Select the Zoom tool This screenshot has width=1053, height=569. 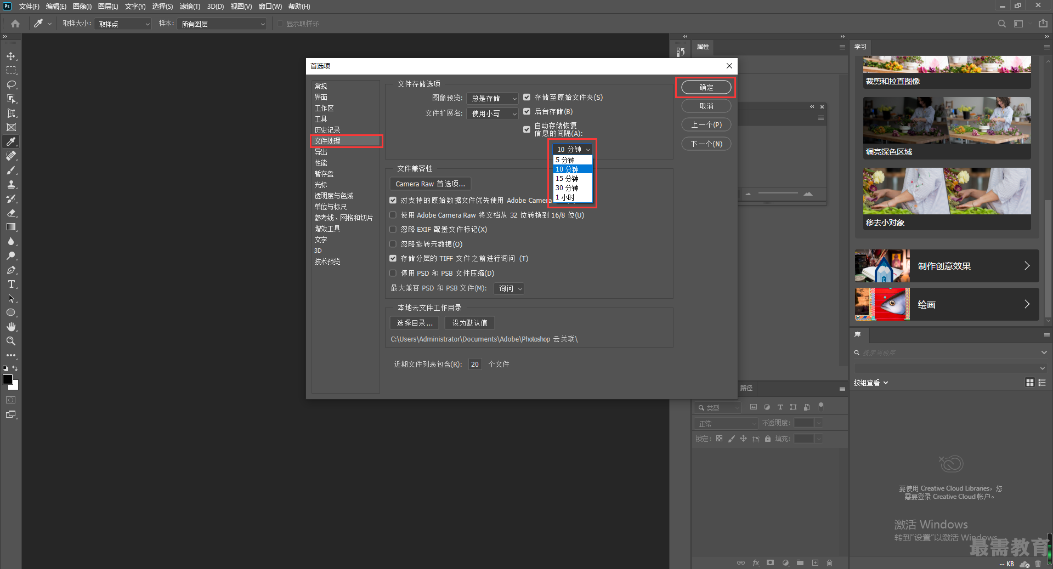11,342
